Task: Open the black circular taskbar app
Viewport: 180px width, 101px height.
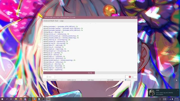Action: (x=44, y=99)
